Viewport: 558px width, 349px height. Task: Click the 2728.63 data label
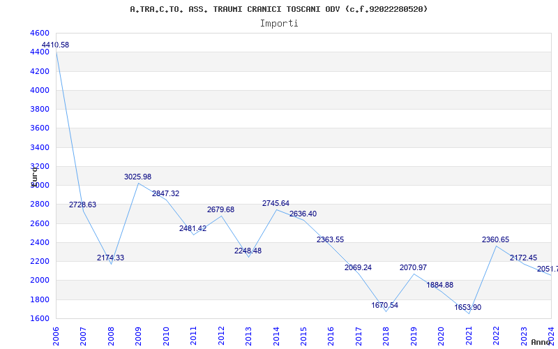(82, 205)
